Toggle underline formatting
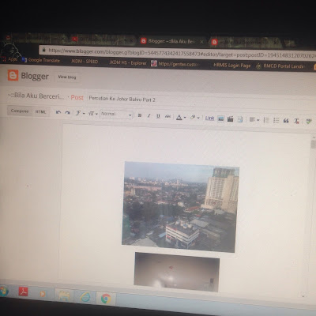This screenshot has width=316, height=316. point(158,116)
